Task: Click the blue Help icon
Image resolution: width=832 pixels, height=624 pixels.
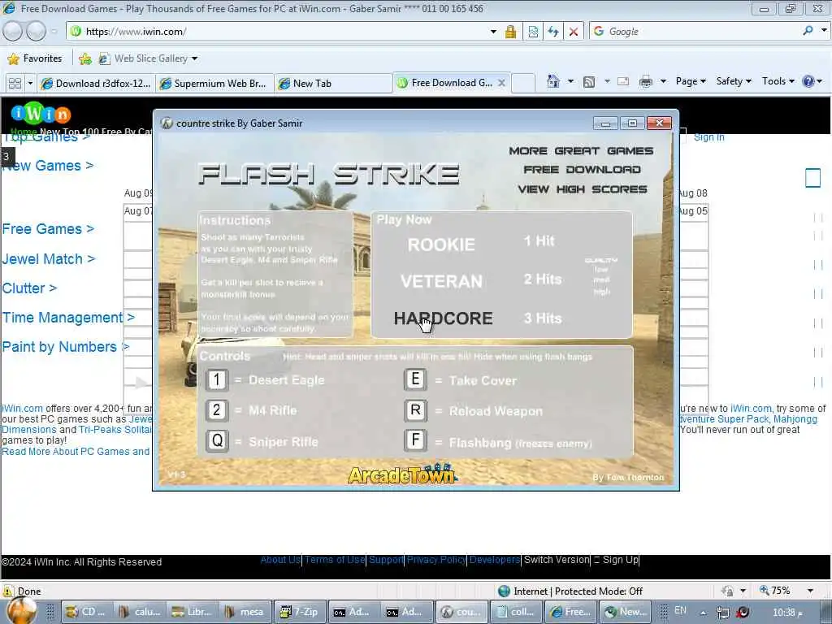Action: pos(808,81)
